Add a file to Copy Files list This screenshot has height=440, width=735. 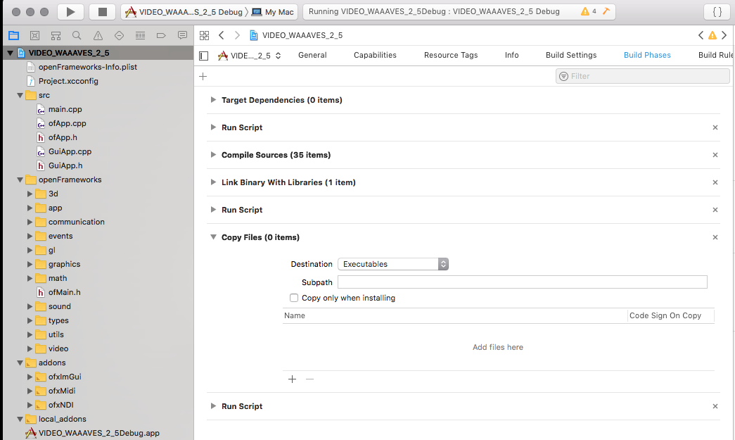(292, 379)
